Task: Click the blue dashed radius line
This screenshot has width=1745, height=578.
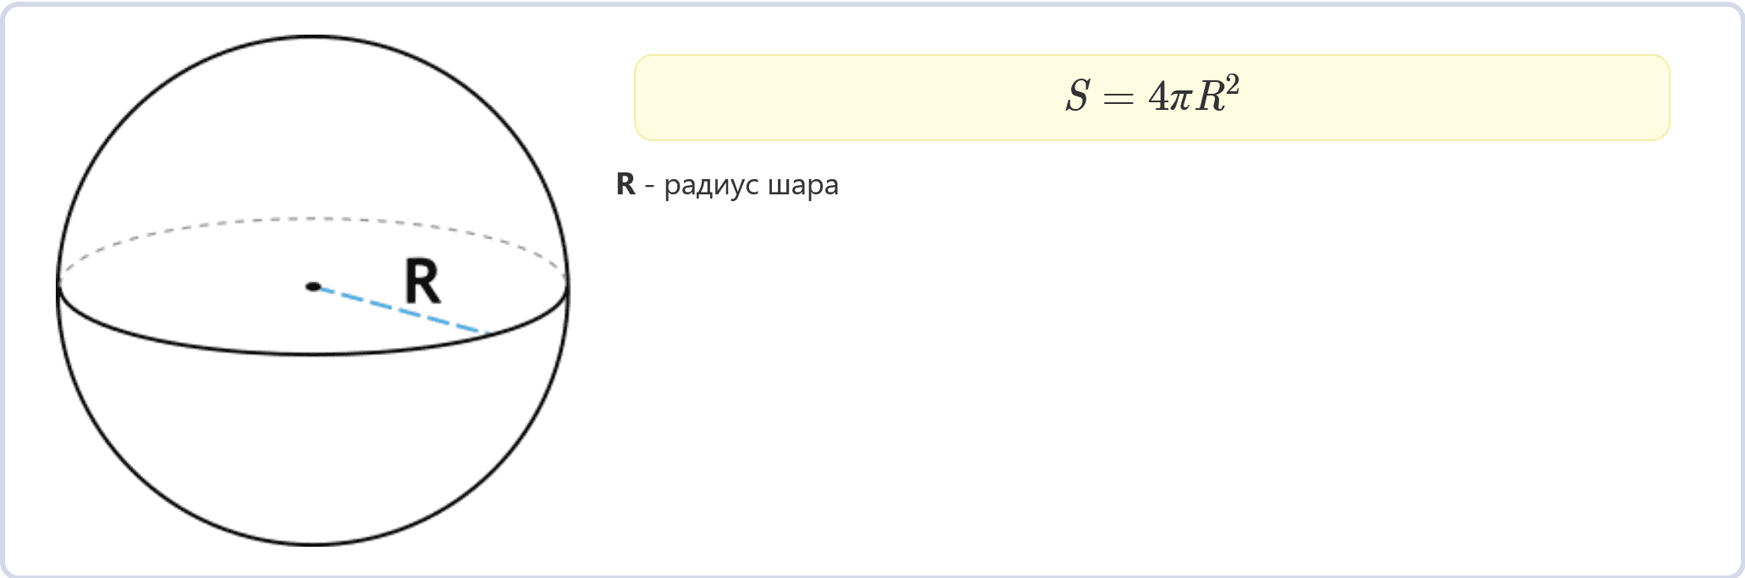Action: [402, 311]
